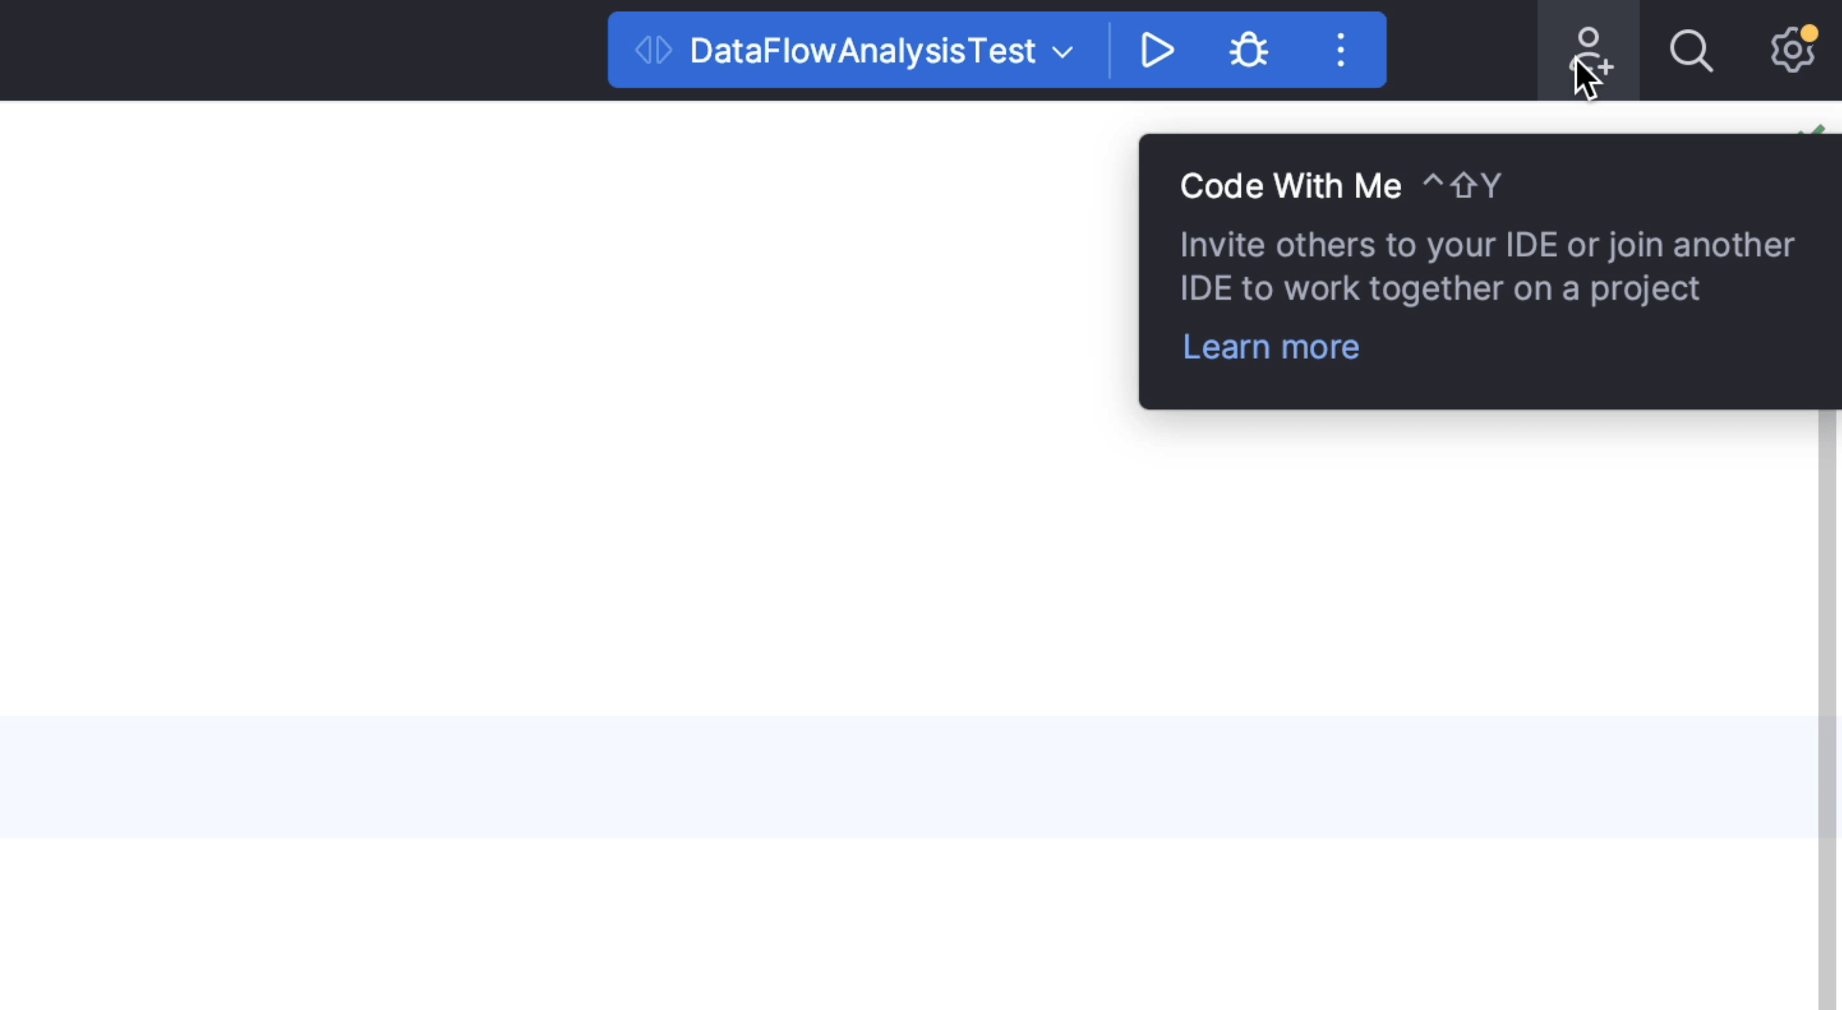The width and height of the screenshot is (1842, 1010).
Task: Open Code With Me collaboration icon
Action: [1588, 50]
